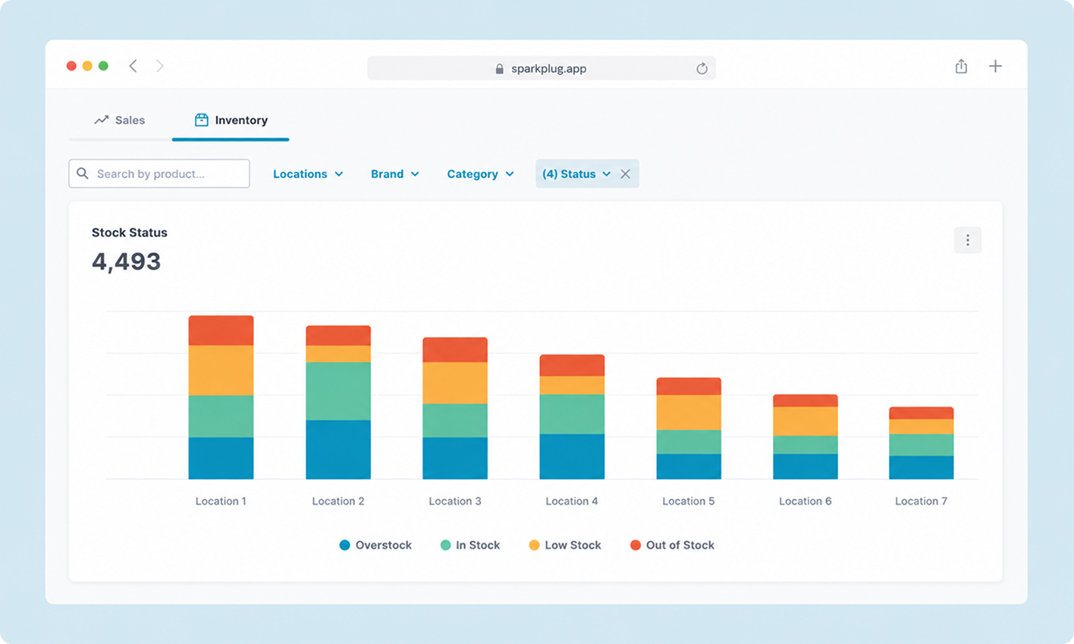Open the Brand filter dropdown
1074x644 pixels.
[x=394, y=174]
